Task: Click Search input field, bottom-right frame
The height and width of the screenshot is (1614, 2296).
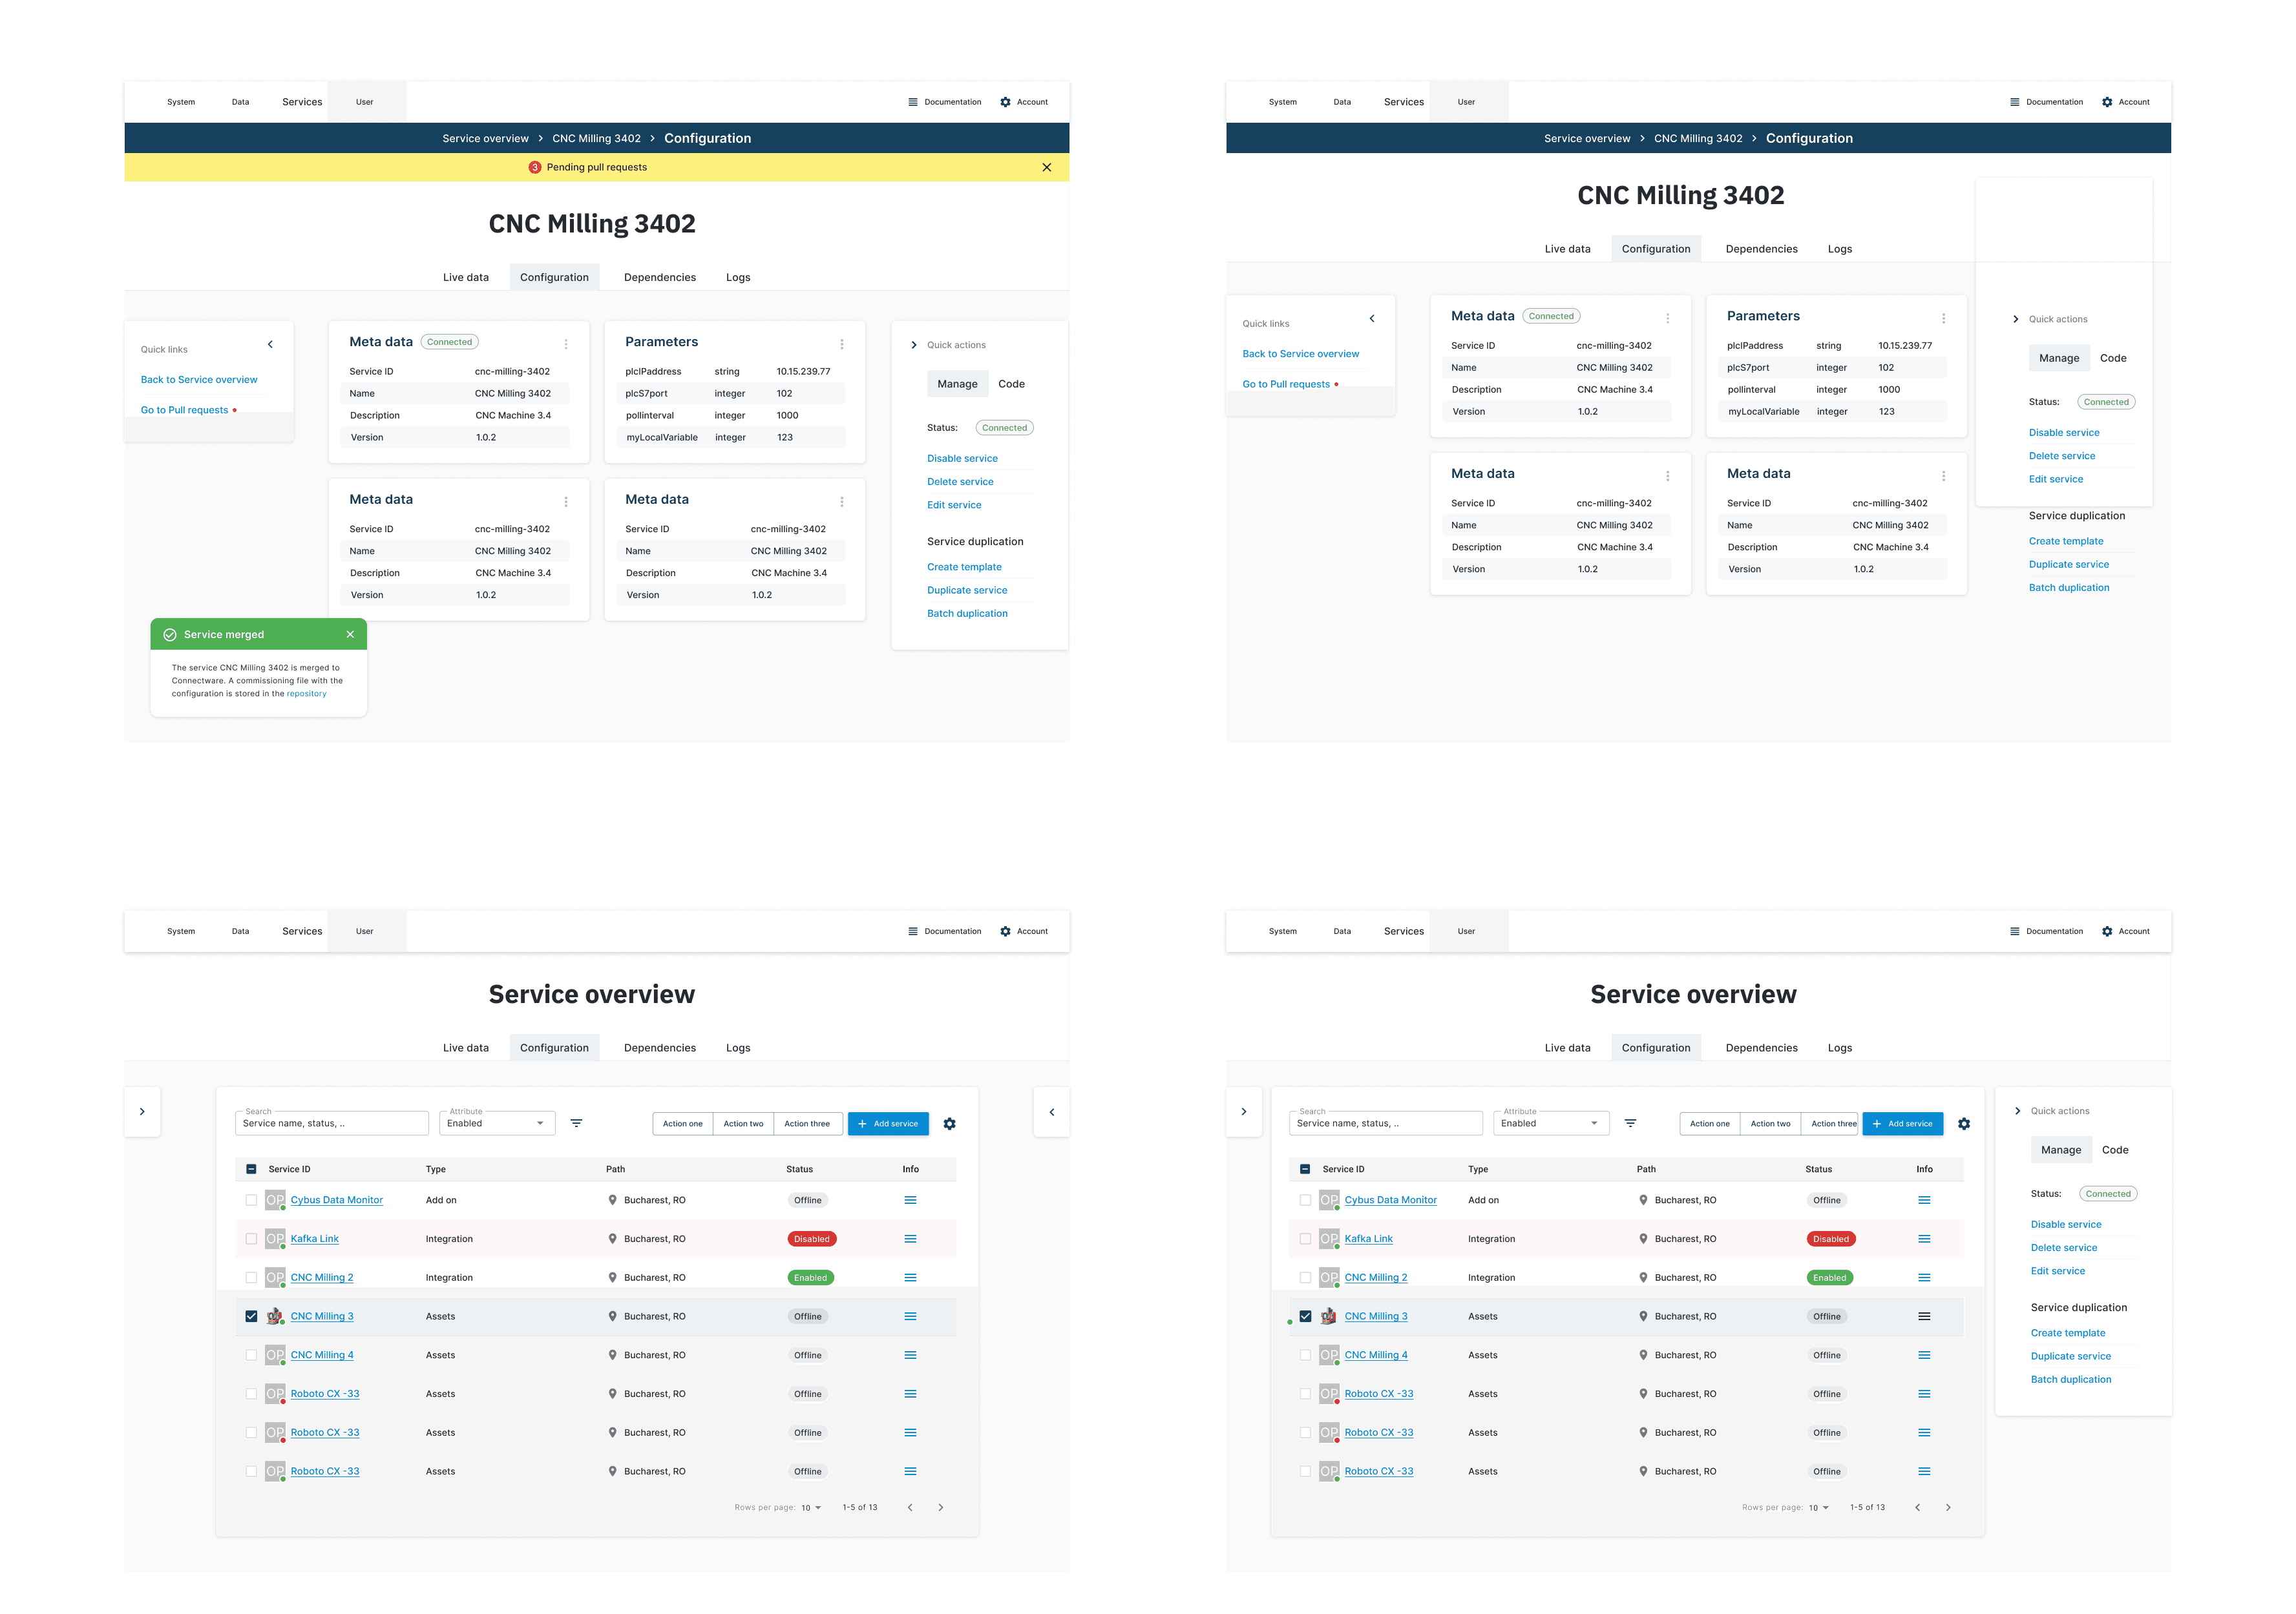Action: point(1386,1123)
